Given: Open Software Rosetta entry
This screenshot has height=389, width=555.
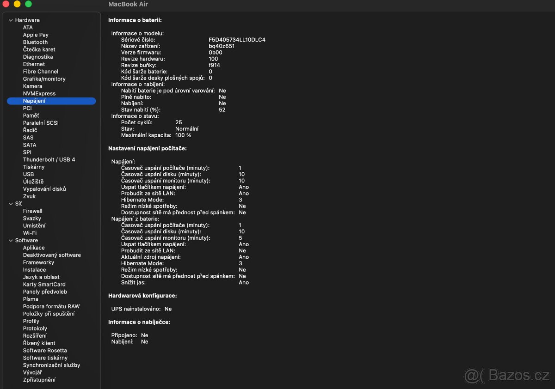Looking at the screenshot, I should (45, 351).
